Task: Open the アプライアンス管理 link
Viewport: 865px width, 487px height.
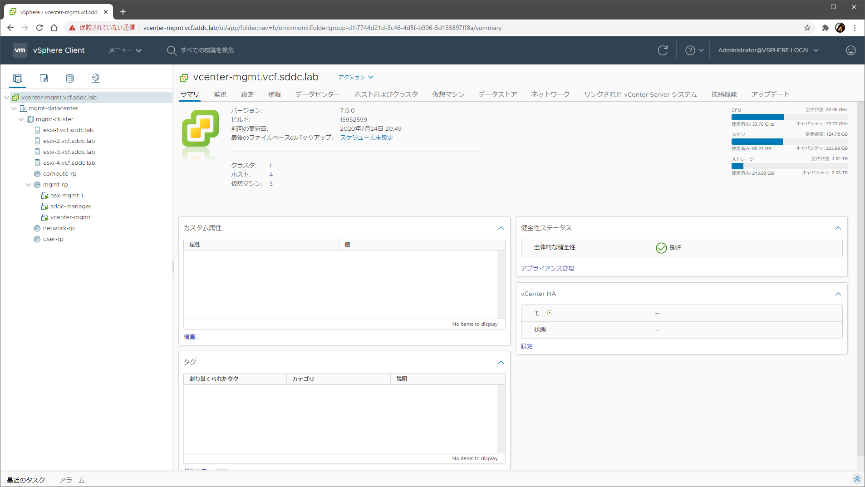Action: pos(547,268)
